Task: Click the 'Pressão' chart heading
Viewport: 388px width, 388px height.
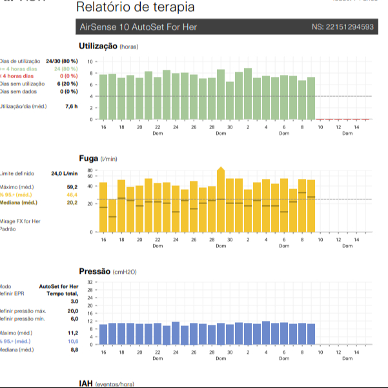Action: pos(95,272)
